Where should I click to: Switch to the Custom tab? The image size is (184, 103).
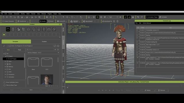44,41
